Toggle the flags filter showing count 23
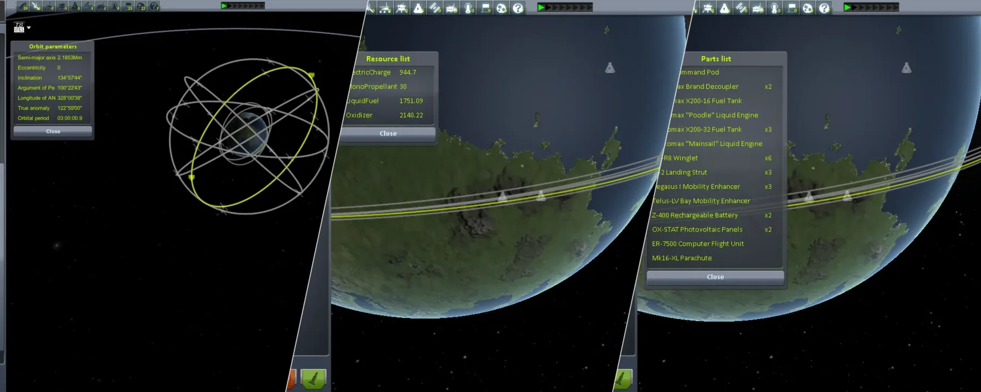The width and height of the screenshot is (981, 392). 128,7
